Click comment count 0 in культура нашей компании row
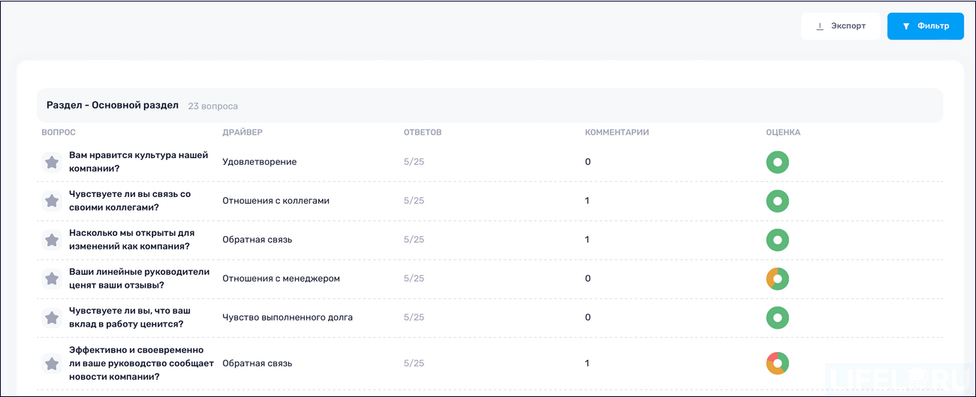 [x=588, y=162]
